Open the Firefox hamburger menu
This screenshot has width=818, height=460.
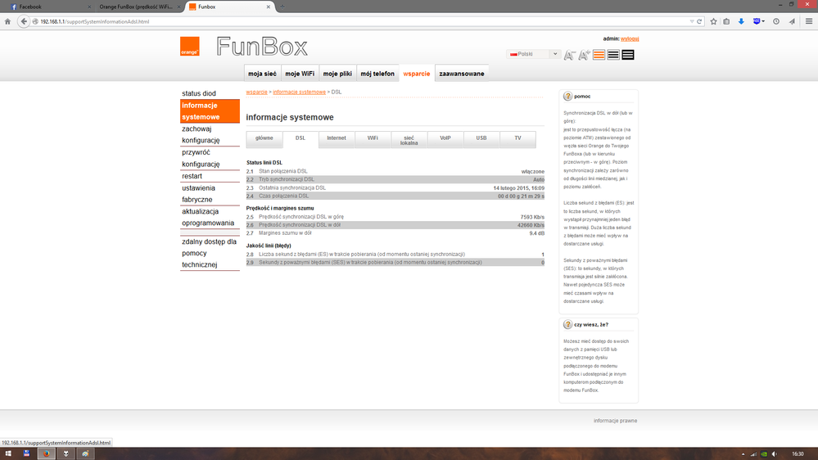click(808, 21)
